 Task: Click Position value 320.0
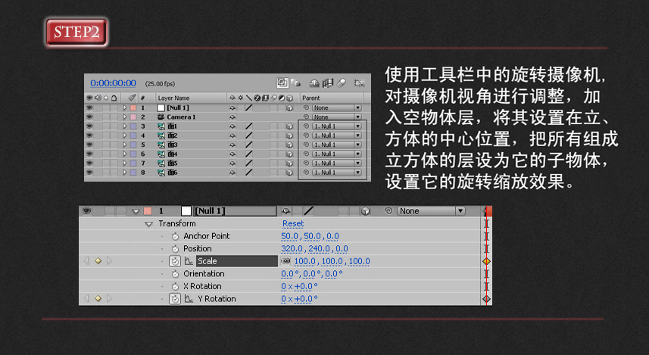[292, 249]
